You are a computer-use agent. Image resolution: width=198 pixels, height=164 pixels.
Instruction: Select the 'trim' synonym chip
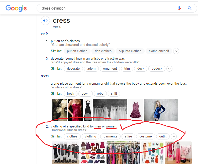click(x=127, y=69)
